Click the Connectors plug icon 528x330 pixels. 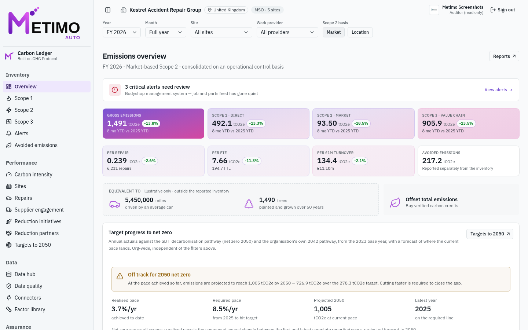point(9,298)
